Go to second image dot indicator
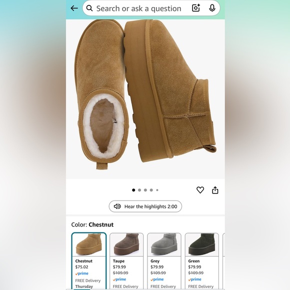The height and width of the screenshot is (290, 290). click(139, 190)
